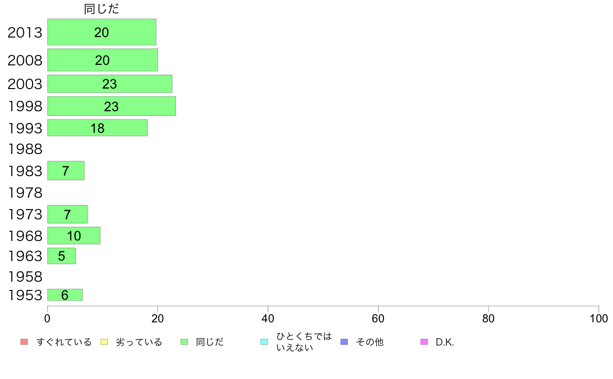The width and height of the screenshot is (613, 379).
Task: Click the 1983 bar showing 7
Action: (x=66, y=170)
